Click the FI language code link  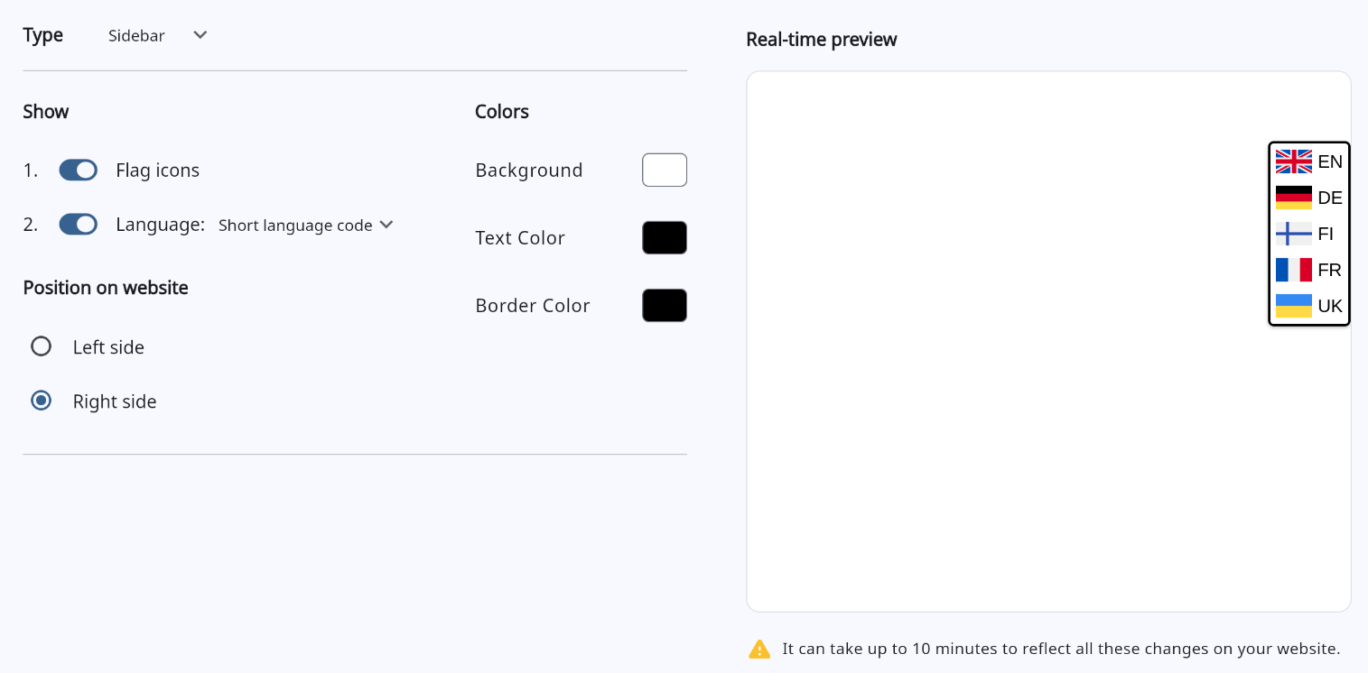pyautogui.click(x=1326, y=234)
